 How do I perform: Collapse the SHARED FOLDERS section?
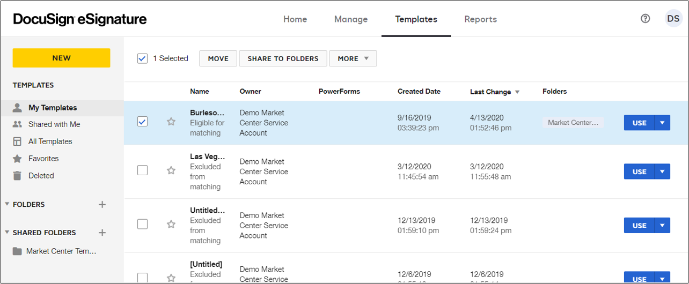8,233
